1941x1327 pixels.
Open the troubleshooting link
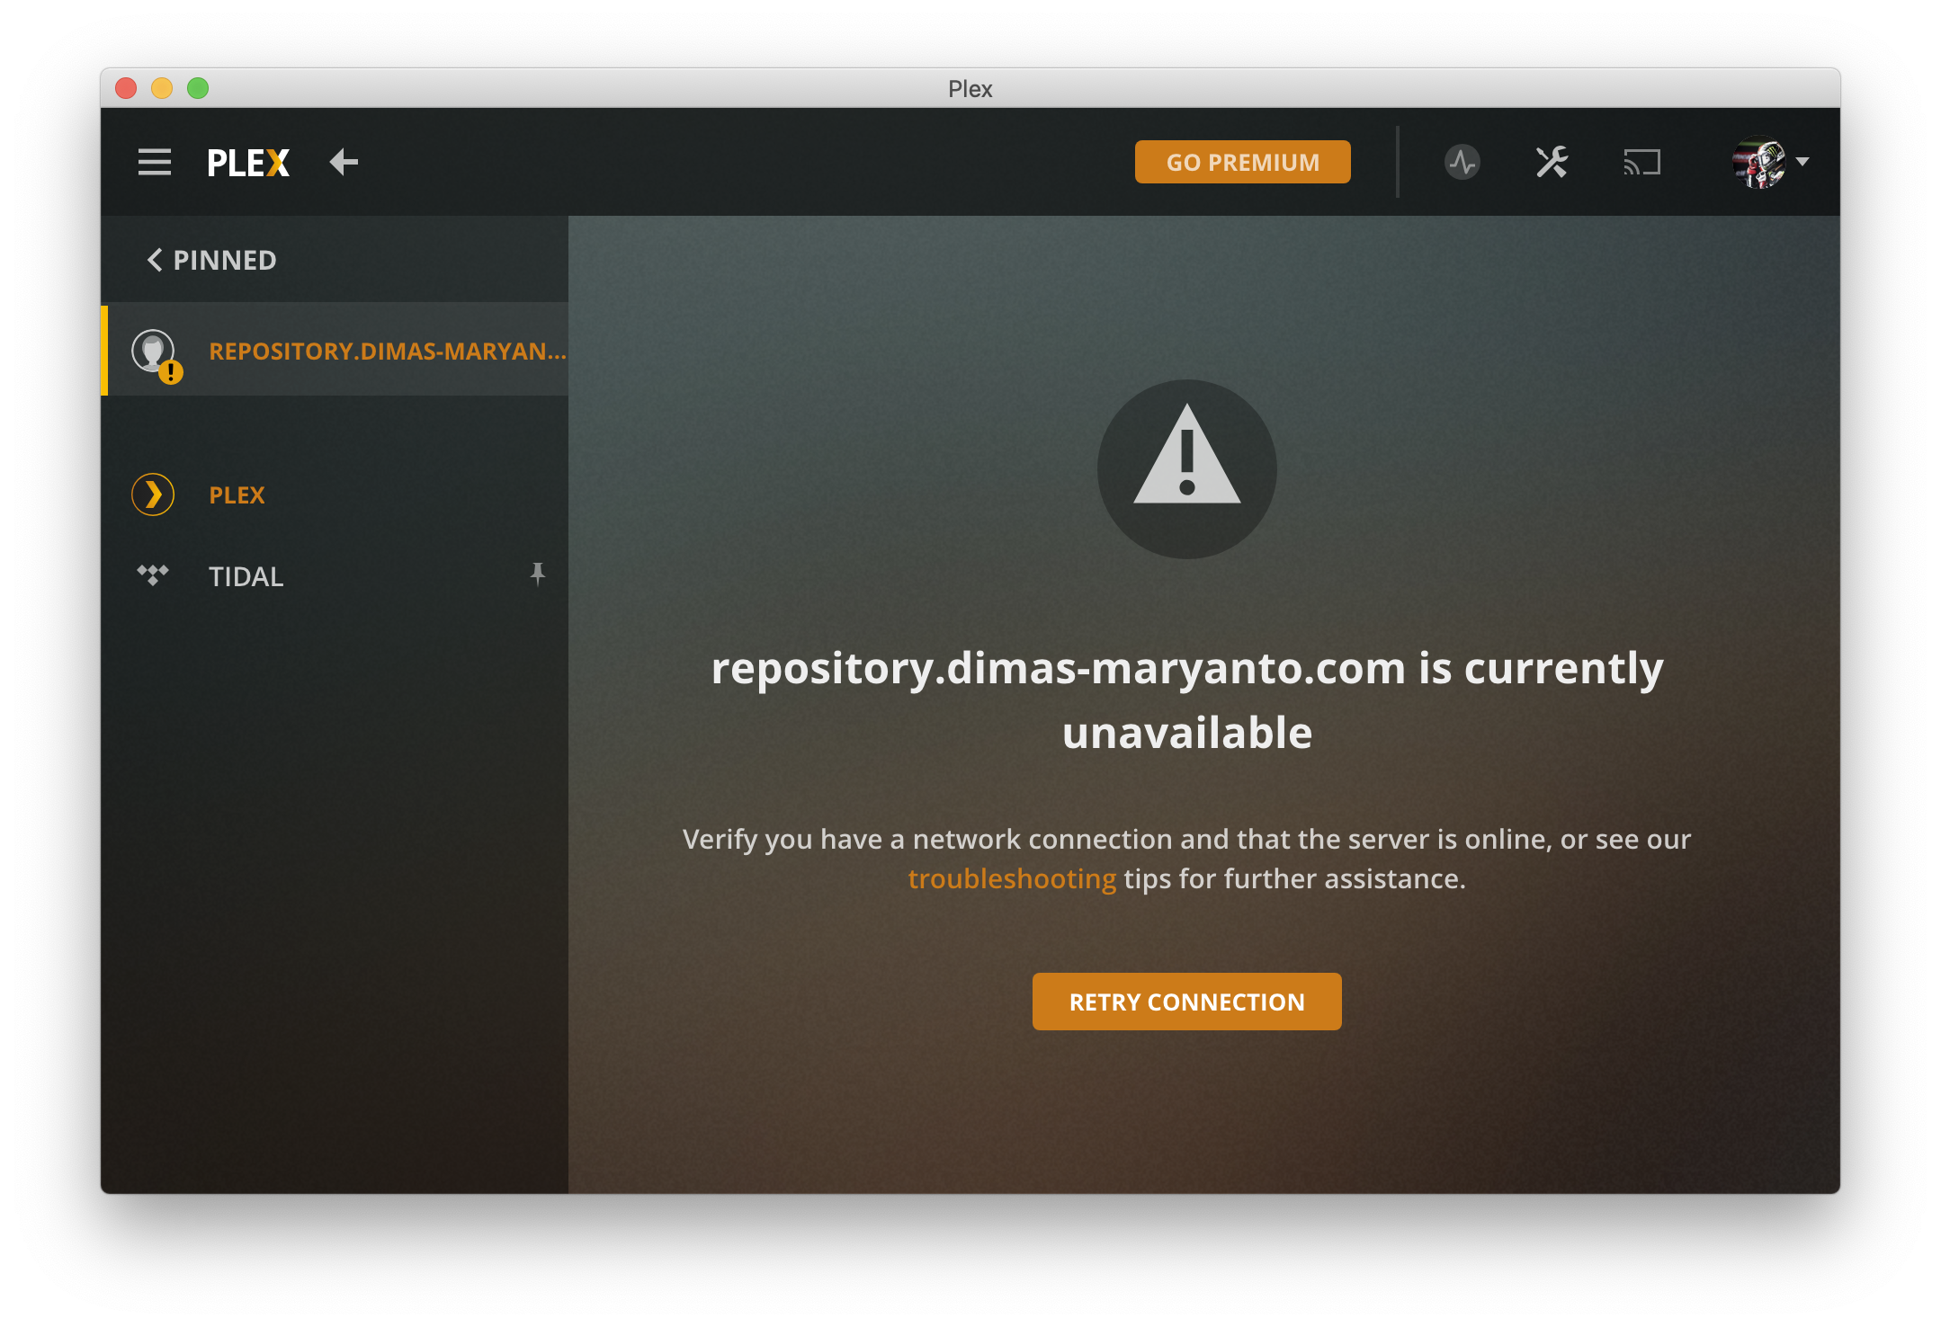1012,878
